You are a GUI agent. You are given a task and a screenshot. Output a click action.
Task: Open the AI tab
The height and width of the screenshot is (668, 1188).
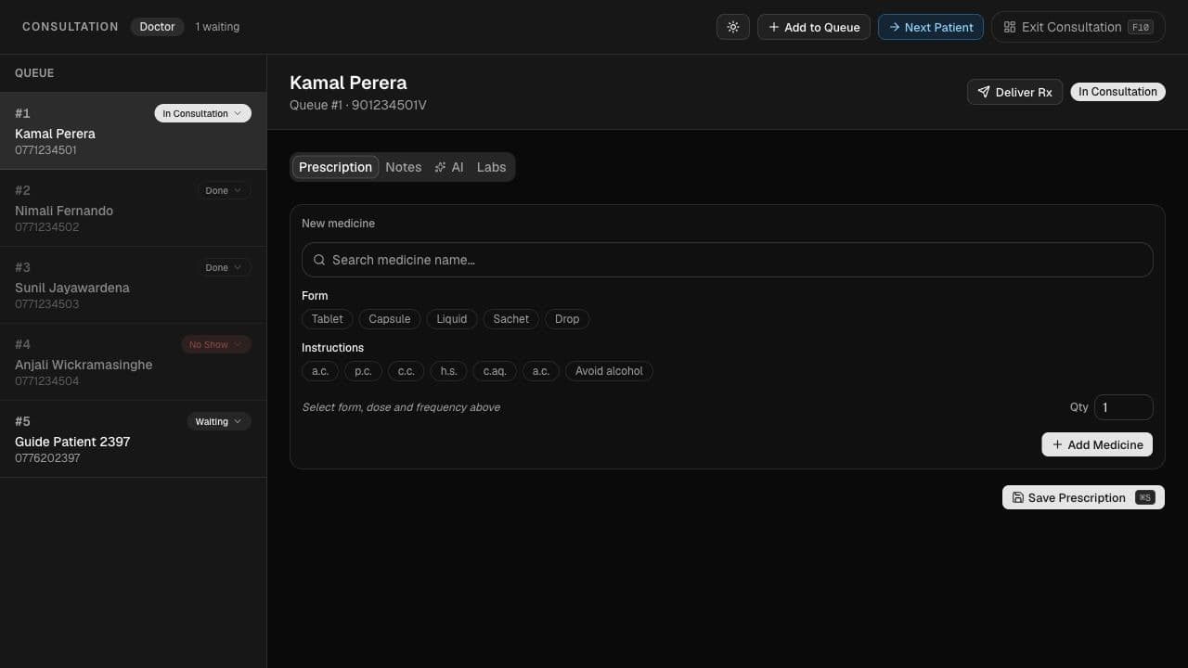449,167
